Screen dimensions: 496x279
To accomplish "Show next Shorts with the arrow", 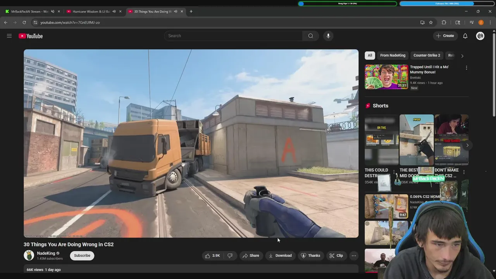I will pos(467,145).
